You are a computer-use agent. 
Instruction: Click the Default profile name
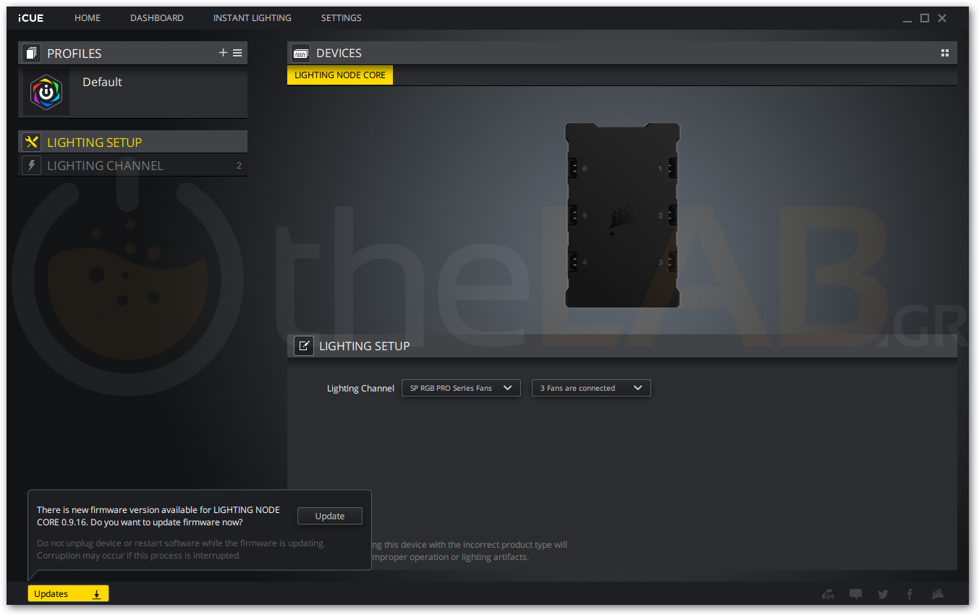click(x=102, y=82)
